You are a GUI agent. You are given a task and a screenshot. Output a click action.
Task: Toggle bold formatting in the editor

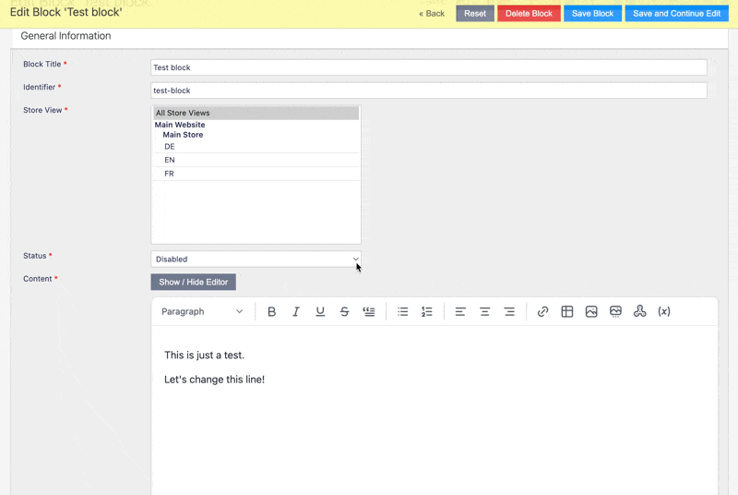(271, 312)
